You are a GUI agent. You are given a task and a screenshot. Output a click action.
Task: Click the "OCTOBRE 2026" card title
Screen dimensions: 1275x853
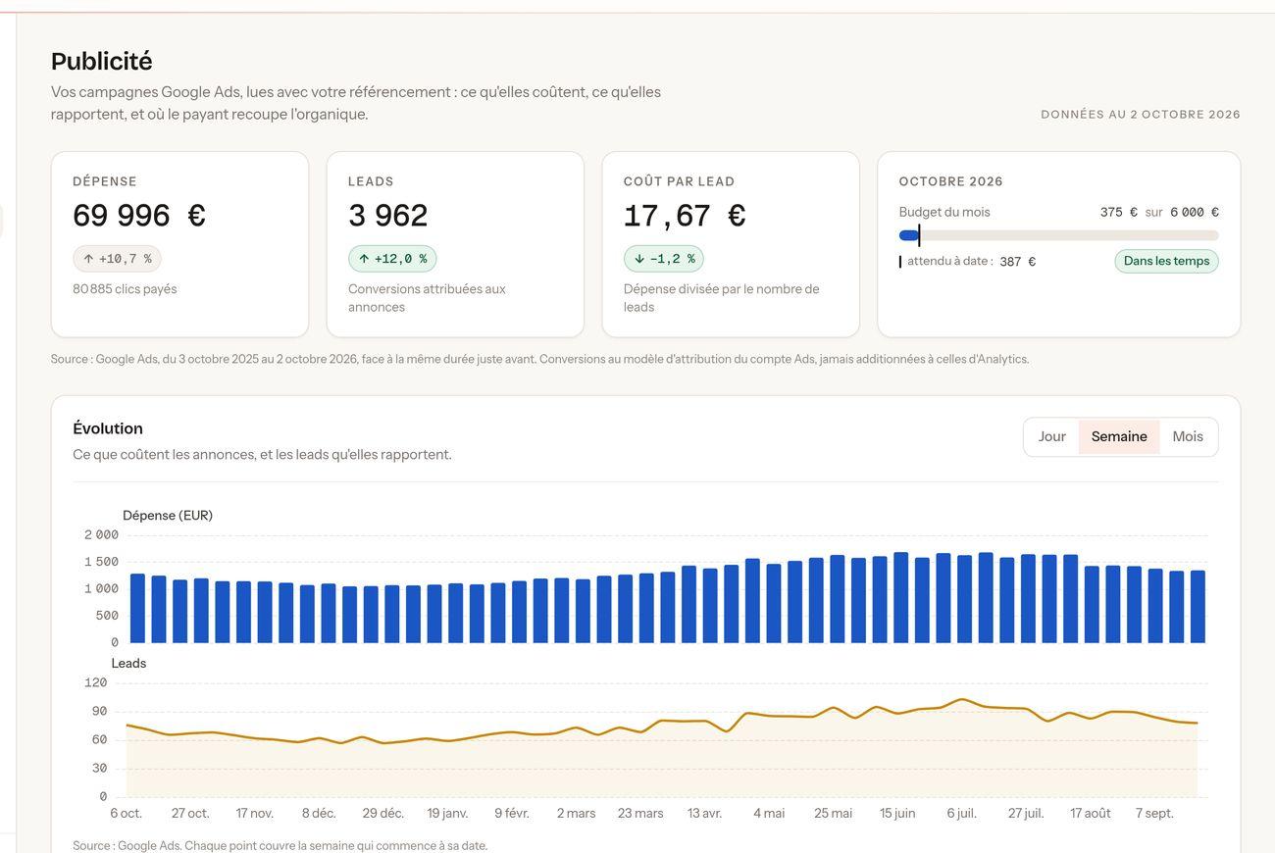(951, 181)
